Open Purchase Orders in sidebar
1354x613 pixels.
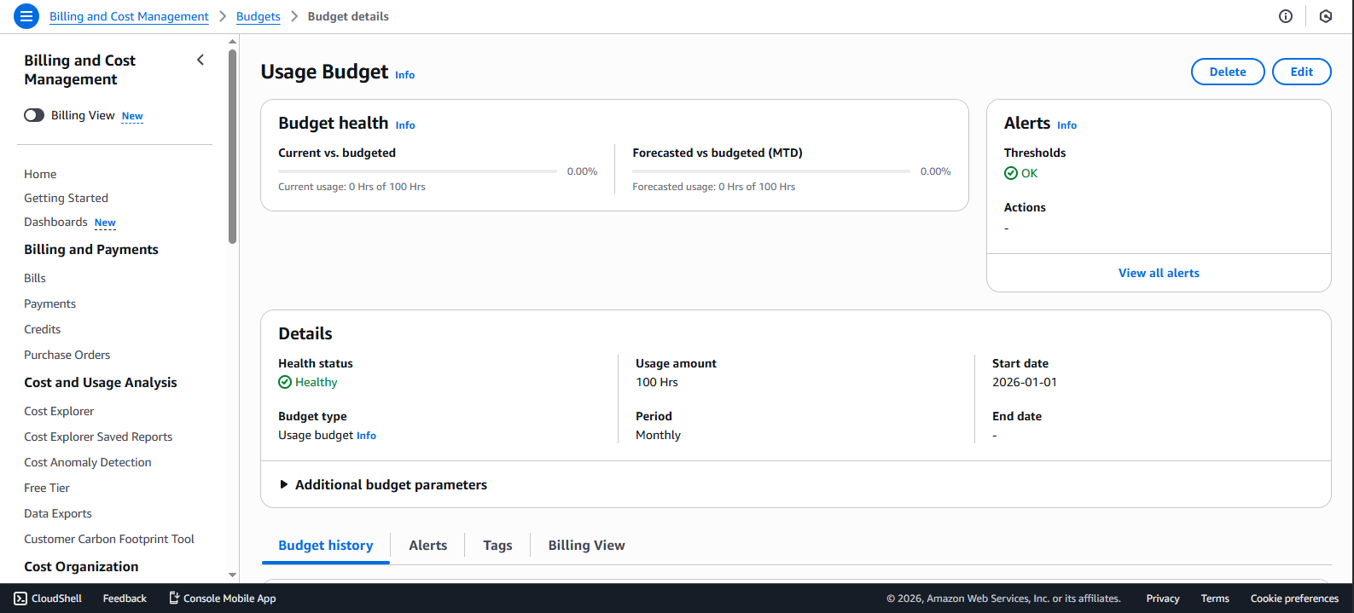click(x=67, y=355)
